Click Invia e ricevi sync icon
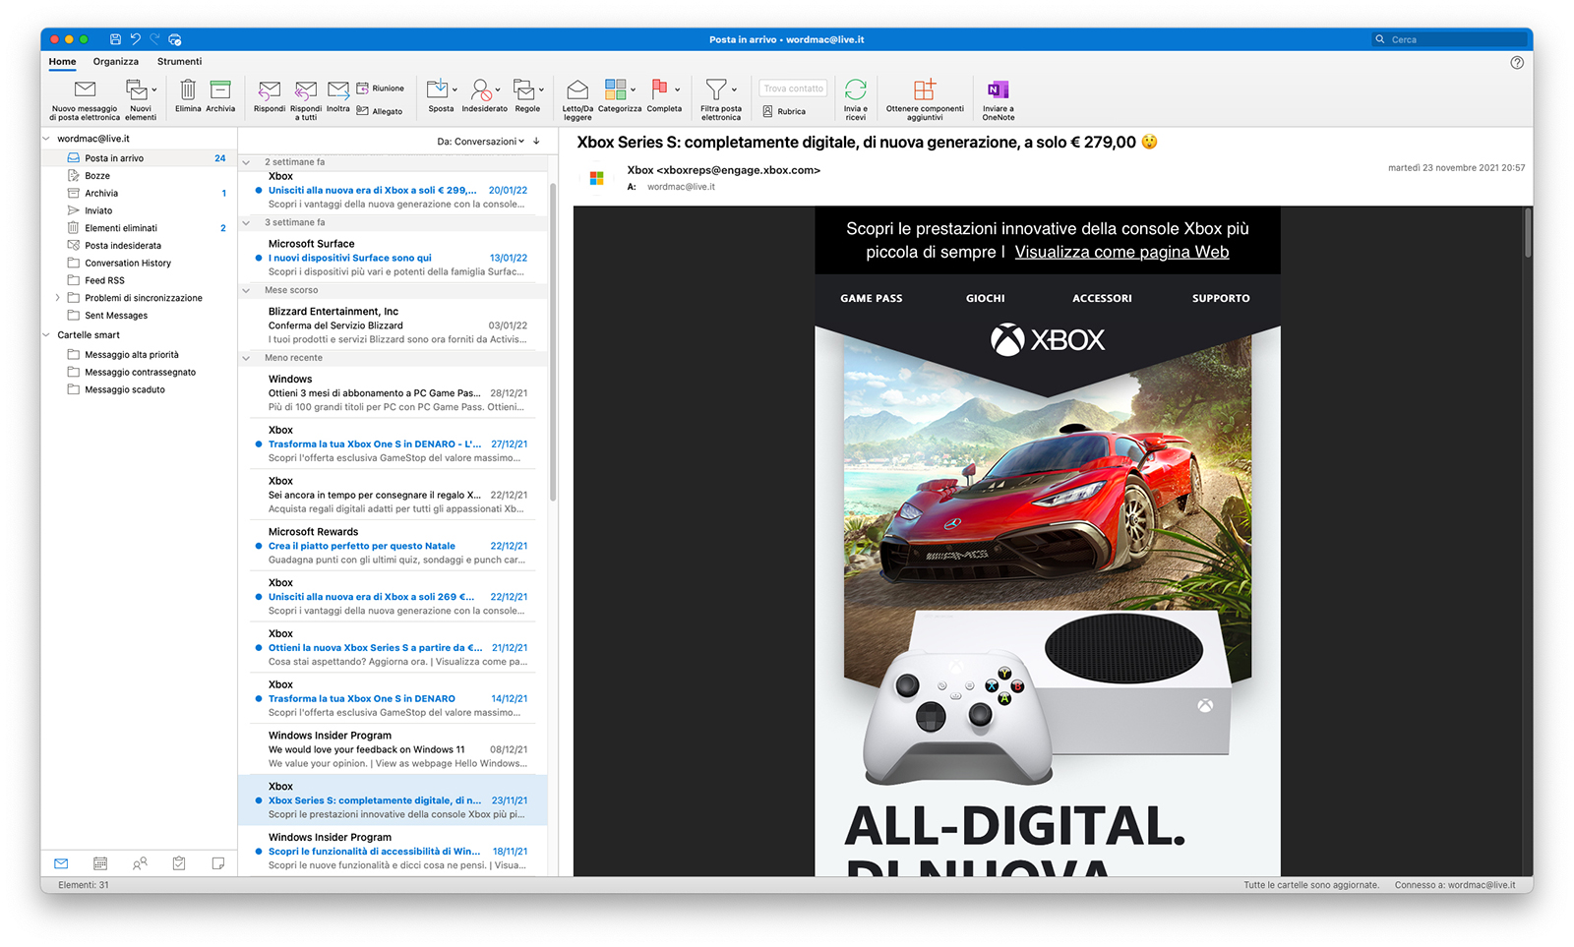The height and width of the screenshot is (947, 1574). [856, 90]
